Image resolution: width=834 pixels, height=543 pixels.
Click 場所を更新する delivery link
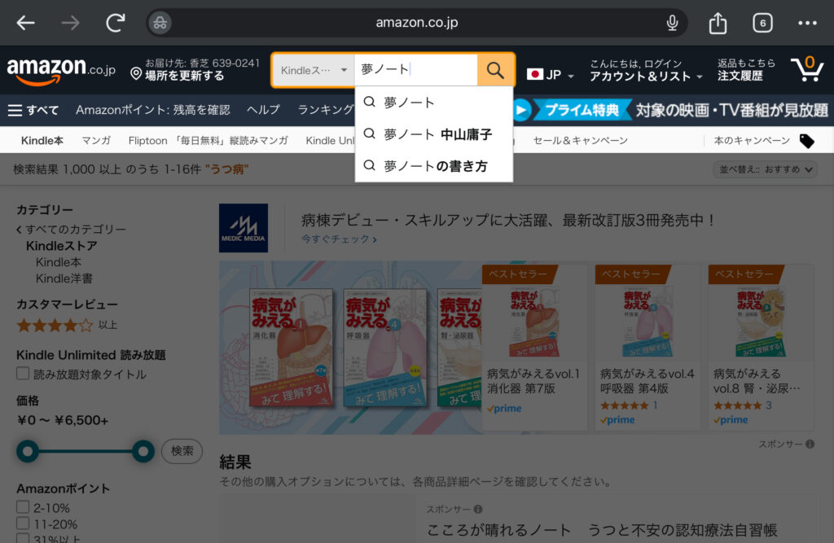[x=185, y=76]
